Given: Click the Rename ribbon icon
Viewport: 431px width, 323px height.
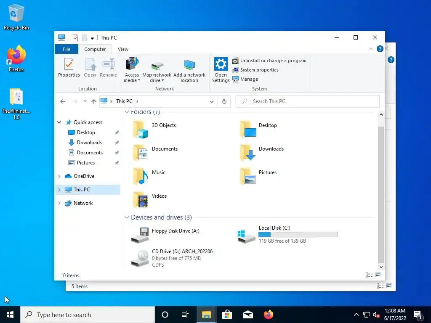Looking at the screenshot, I should tap(108, 68).
